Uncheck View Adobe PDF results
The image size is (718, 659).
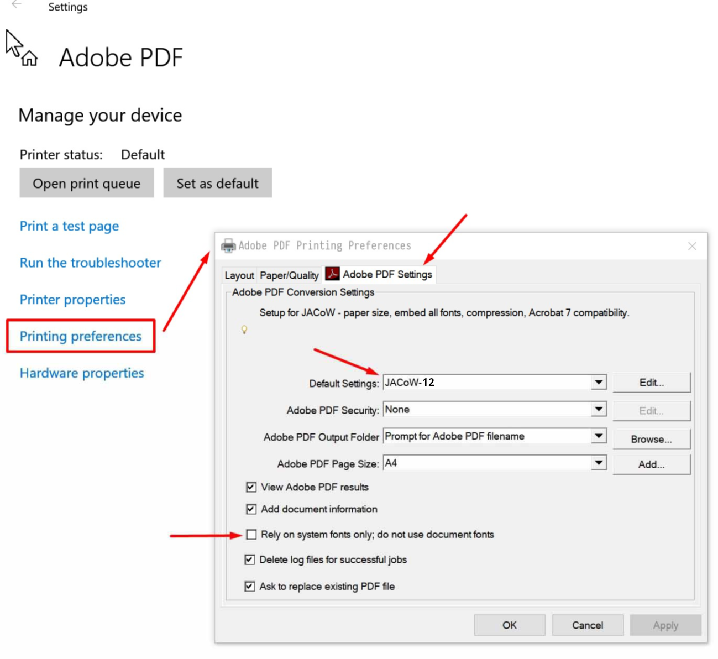(x=251, y=487)
